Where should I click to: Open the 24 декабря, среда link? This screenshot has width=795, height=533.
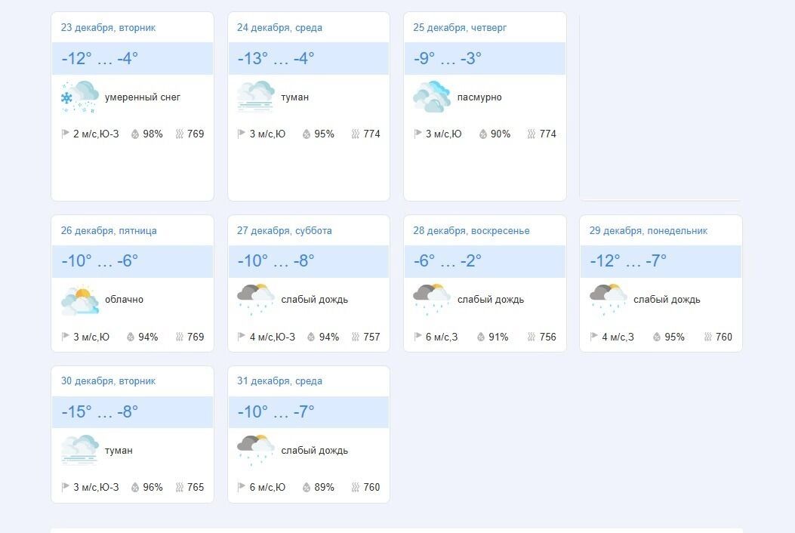[279, 28]
